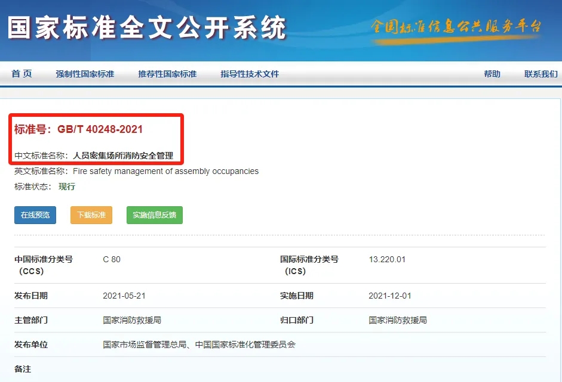Click the ICS value 13.220.01
Viewport: 562px width, 382px height.
click(387, 259)
